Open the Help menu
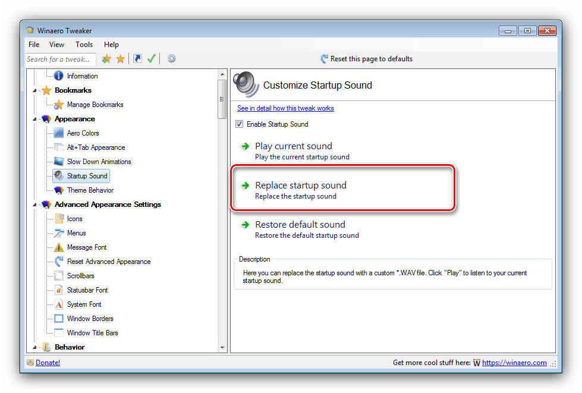The width and height of the screenshot is (582, 393). pos(111,45)
